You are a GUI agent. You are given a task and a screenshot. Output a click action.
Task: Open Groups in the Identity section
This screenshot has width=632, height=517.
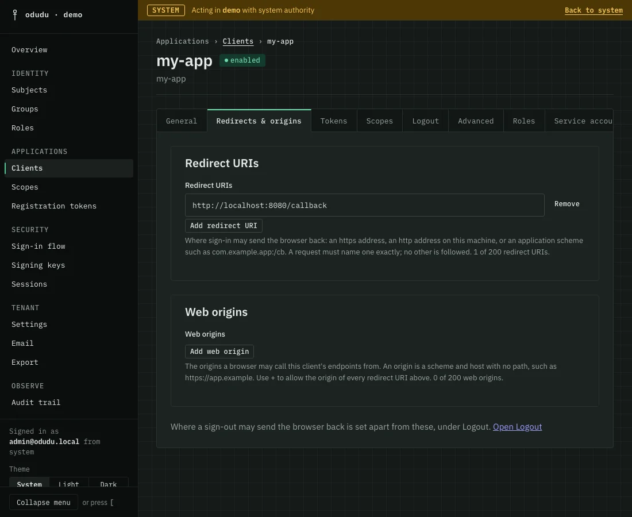coord(25,109)
